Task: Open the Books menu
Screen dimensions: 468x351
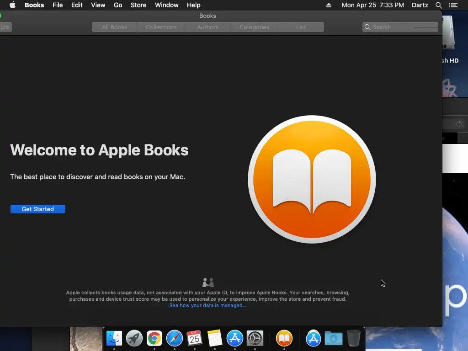Action: pos(34,5)
